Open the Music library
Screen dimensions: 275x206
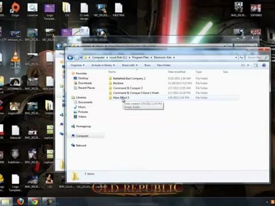[x=82, y=107]
